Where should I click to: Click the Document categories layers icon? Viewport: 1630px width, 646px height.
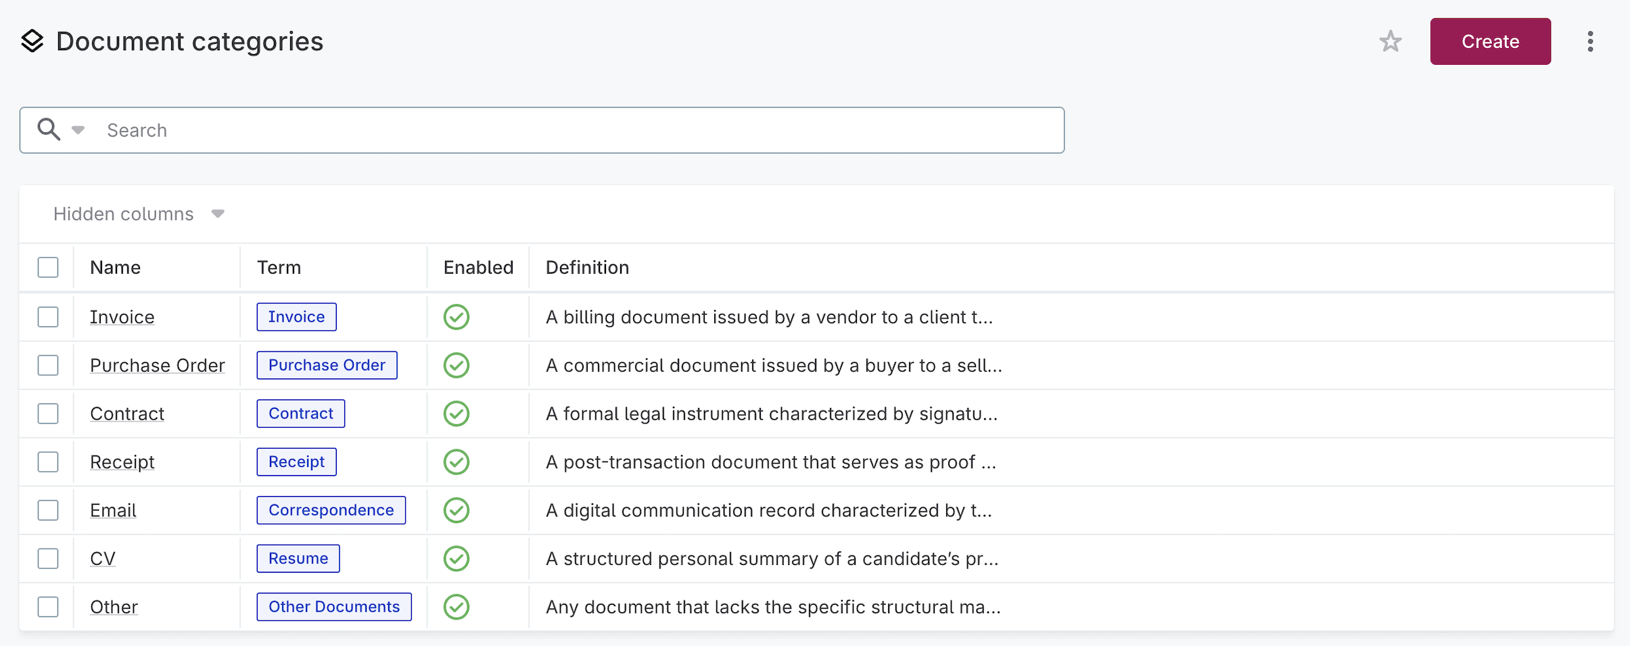[x=32, y=41]
